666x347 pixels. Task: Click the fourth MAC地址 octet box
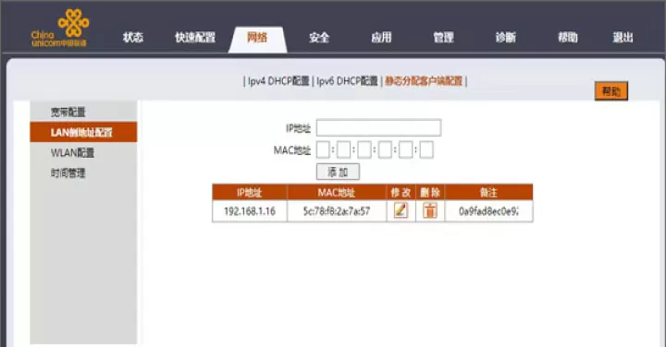click(x=385, y=150)
